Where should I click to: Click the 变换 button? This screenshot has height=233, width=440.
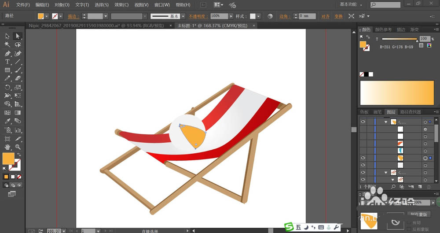tap(339, 16)
